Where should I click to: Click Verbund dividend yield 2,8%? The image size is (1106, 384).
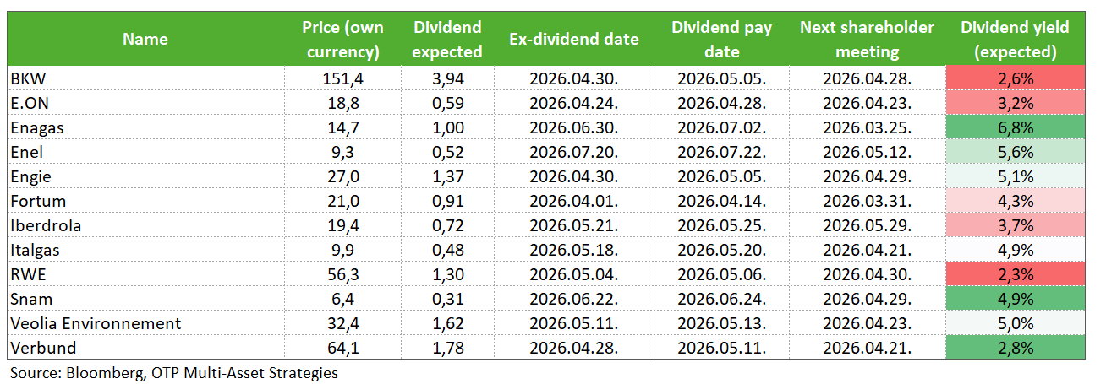(1015, 348)
